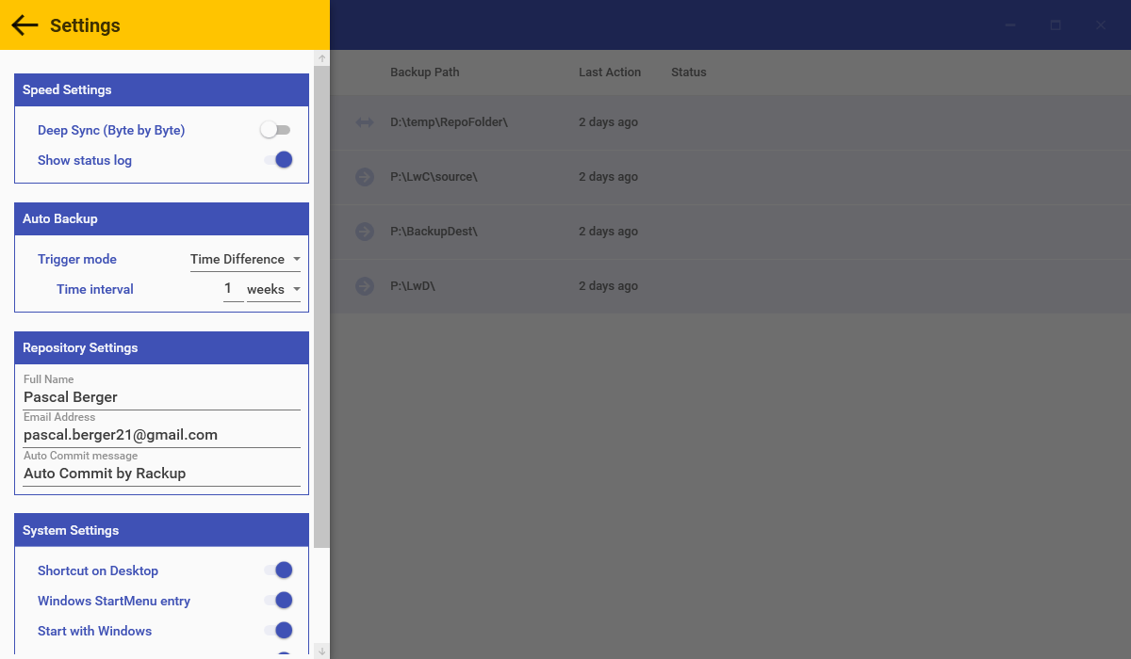Viewport: 1131px width, 659px height.
Task: Click arrow icon beside P:\LwD\
Action: [365, 286]
